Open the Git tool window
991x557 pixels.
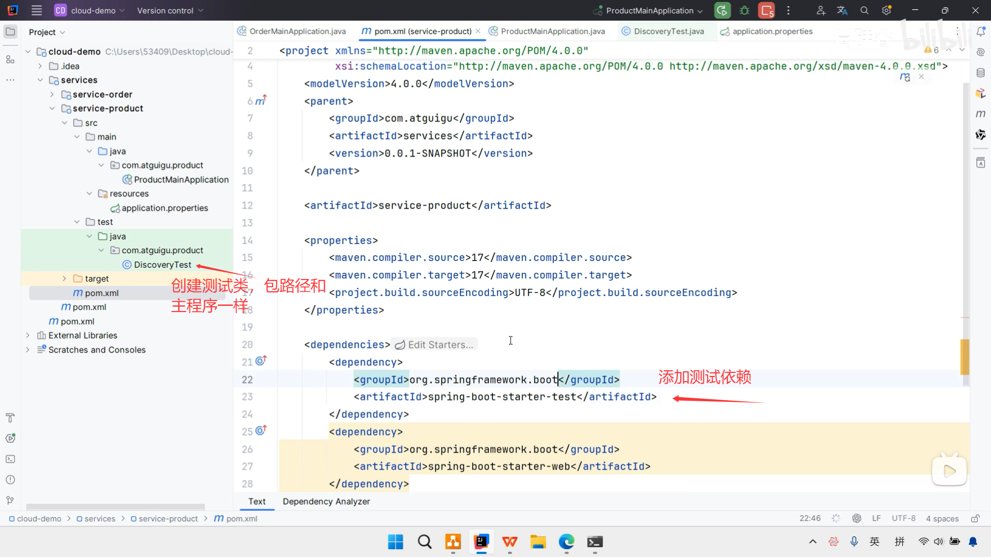10,500
